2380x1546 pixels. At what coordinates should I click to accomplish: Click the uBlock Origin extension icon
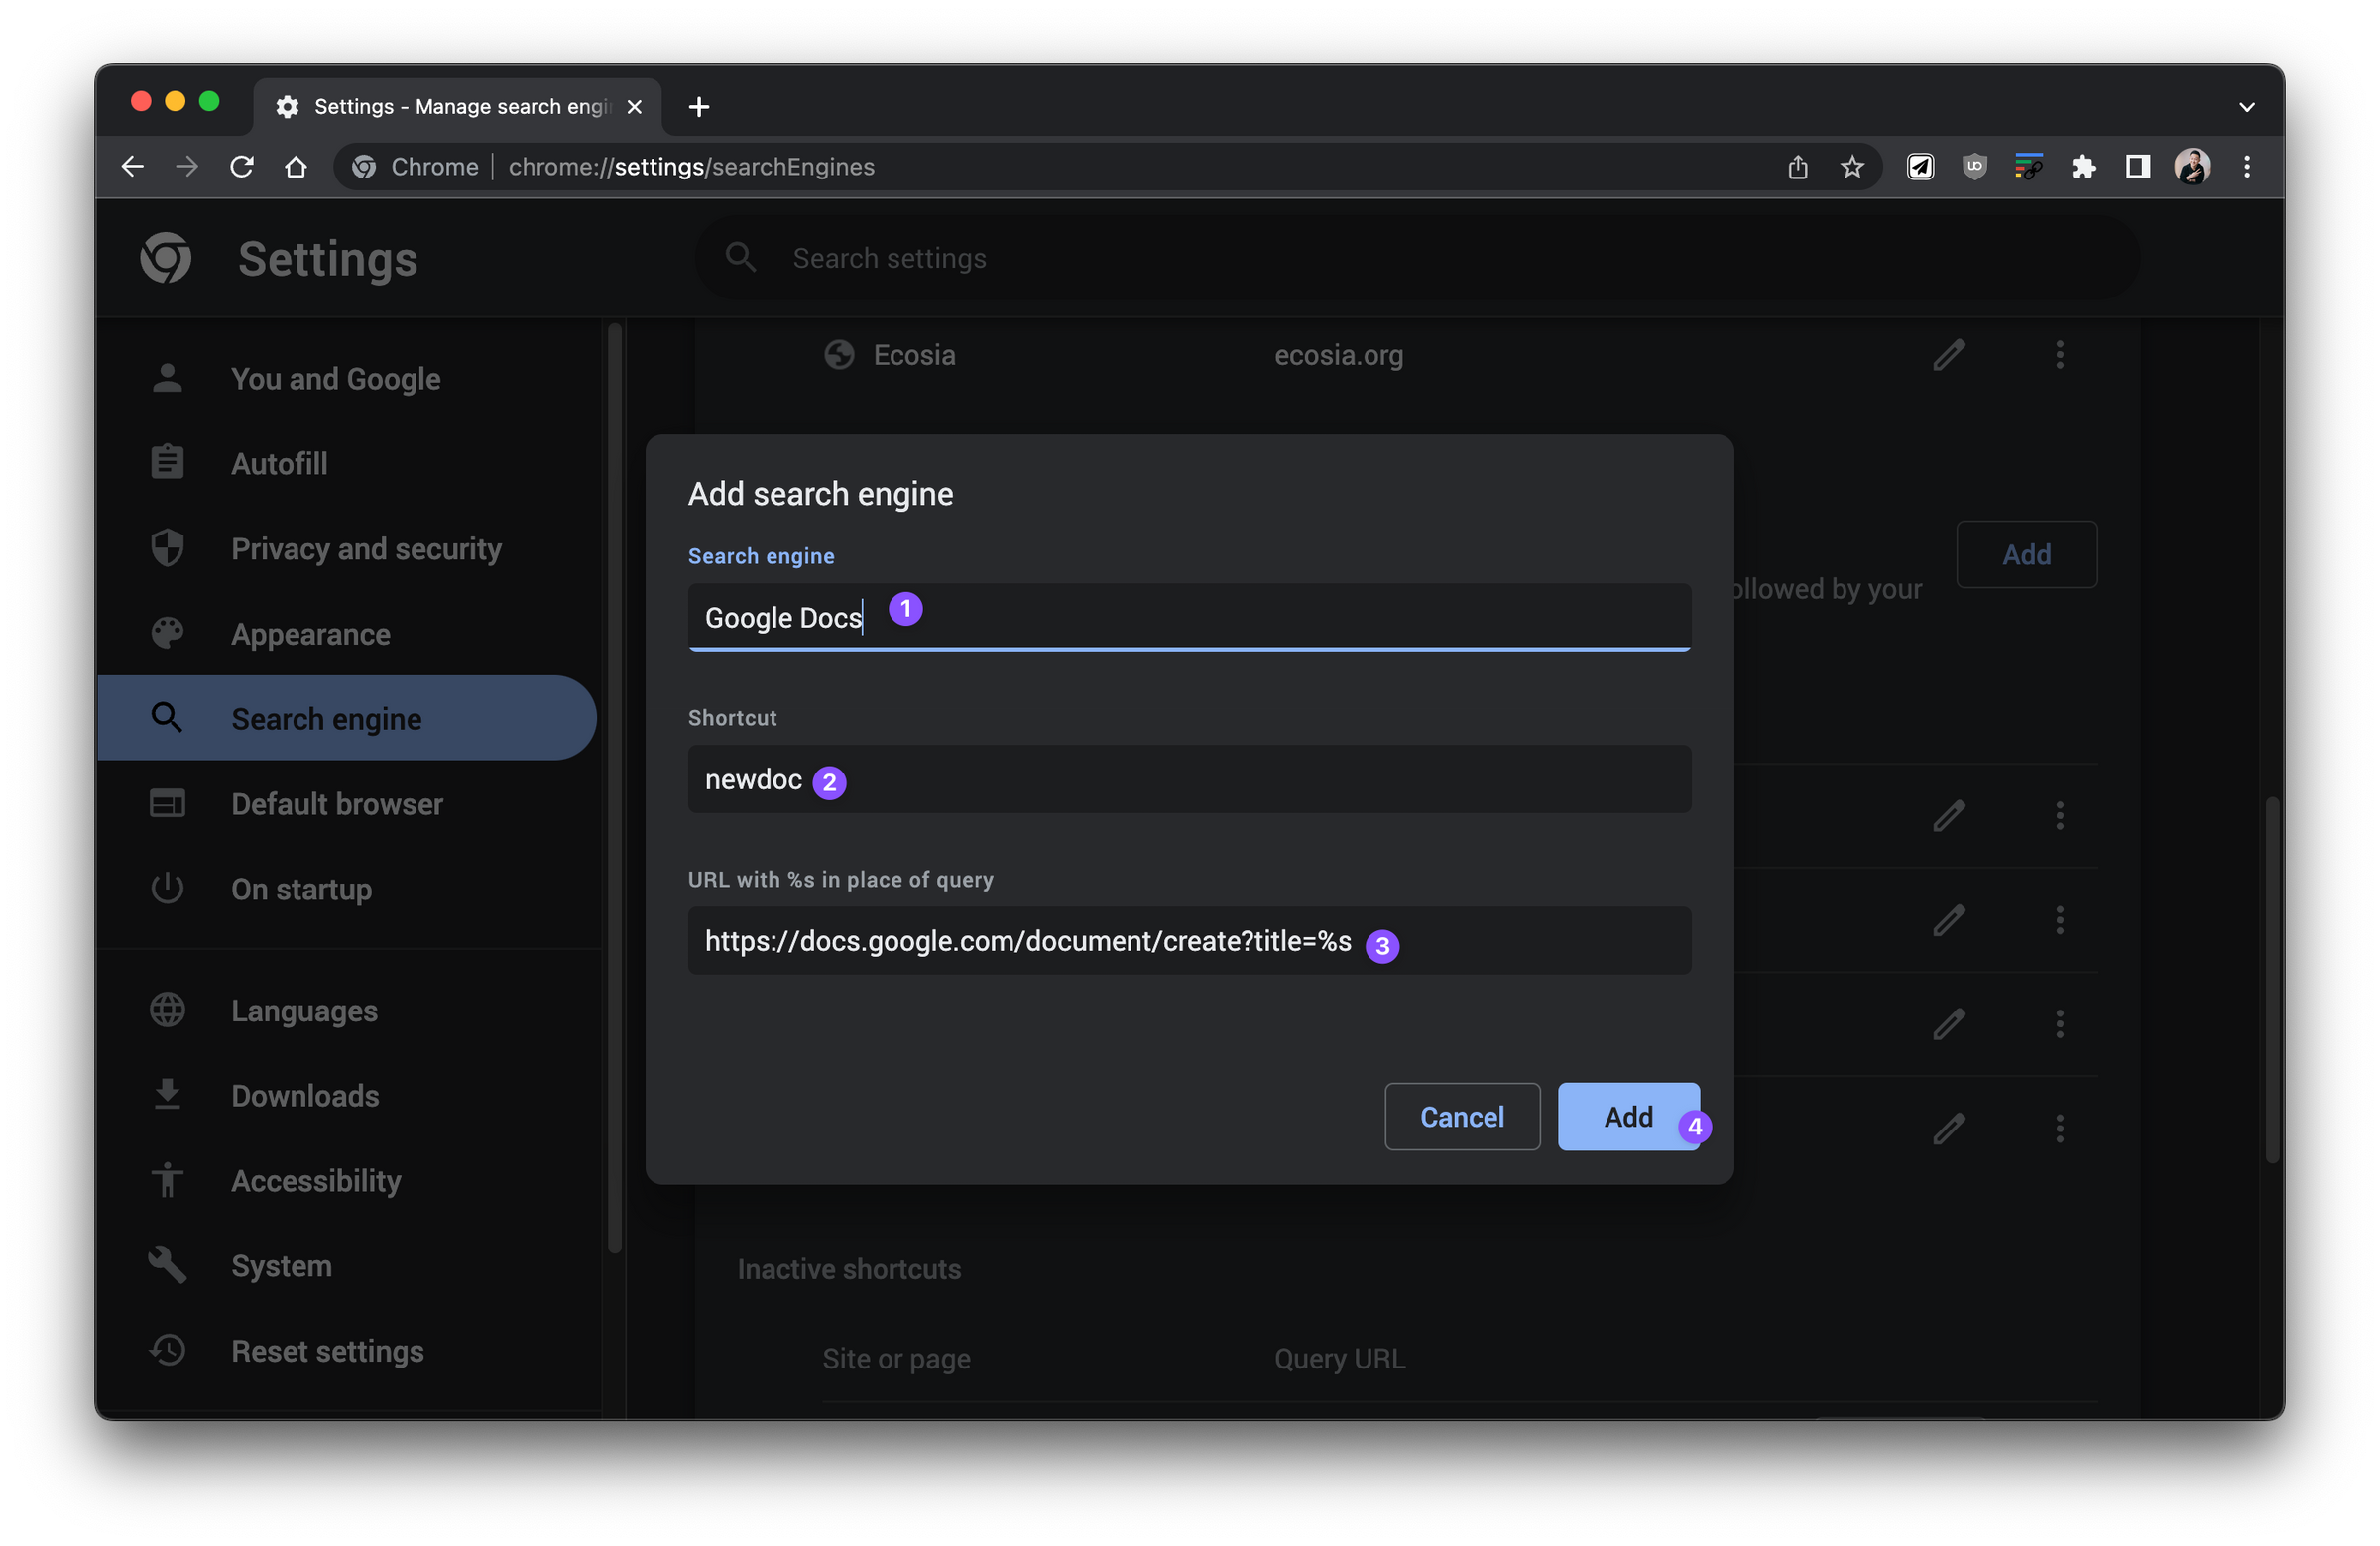point(1974,166)
